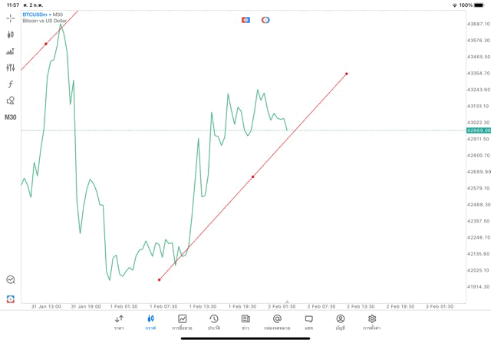Viewport: 491px width, 343px height.
Task: Open chart type candlestick icon
Action: click(11, 35)
